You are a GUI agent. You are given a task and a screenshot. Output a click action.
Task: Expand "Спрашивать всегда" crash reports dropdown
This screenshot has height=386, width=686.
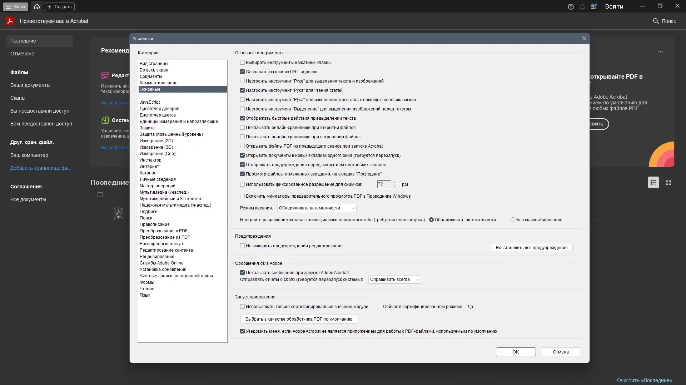(394, 279)
